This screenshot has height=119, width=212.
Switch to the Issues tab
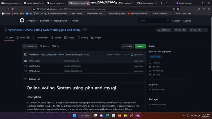point(23,38)
